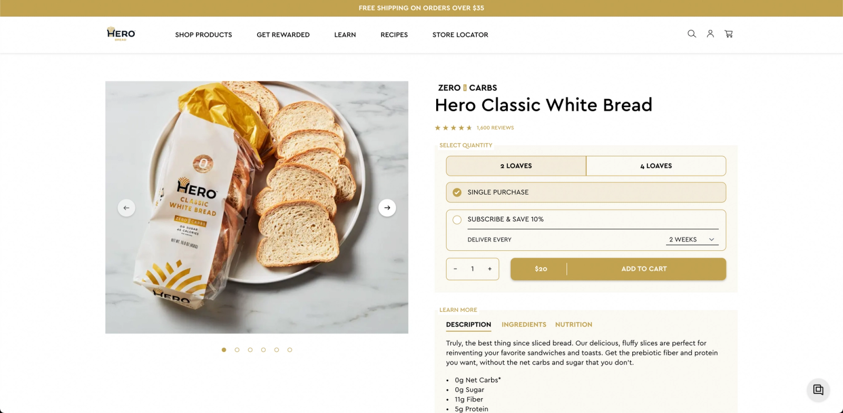Click the Hero Bread logo

pos(120,34)
